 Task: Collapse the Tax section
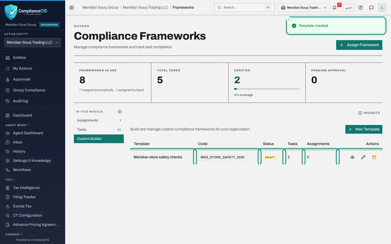pyautogui.click(x=10, y=180)
